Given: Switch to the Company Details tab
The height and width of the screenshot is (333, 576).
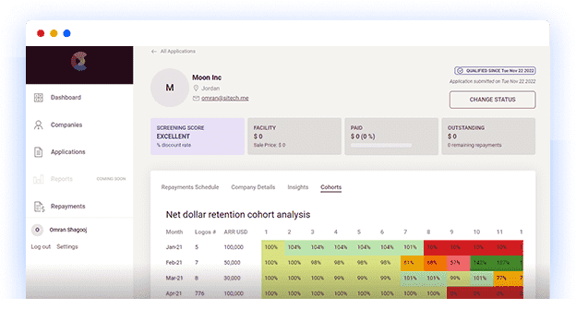Looking at the screenshot, I should pos(253,187).
